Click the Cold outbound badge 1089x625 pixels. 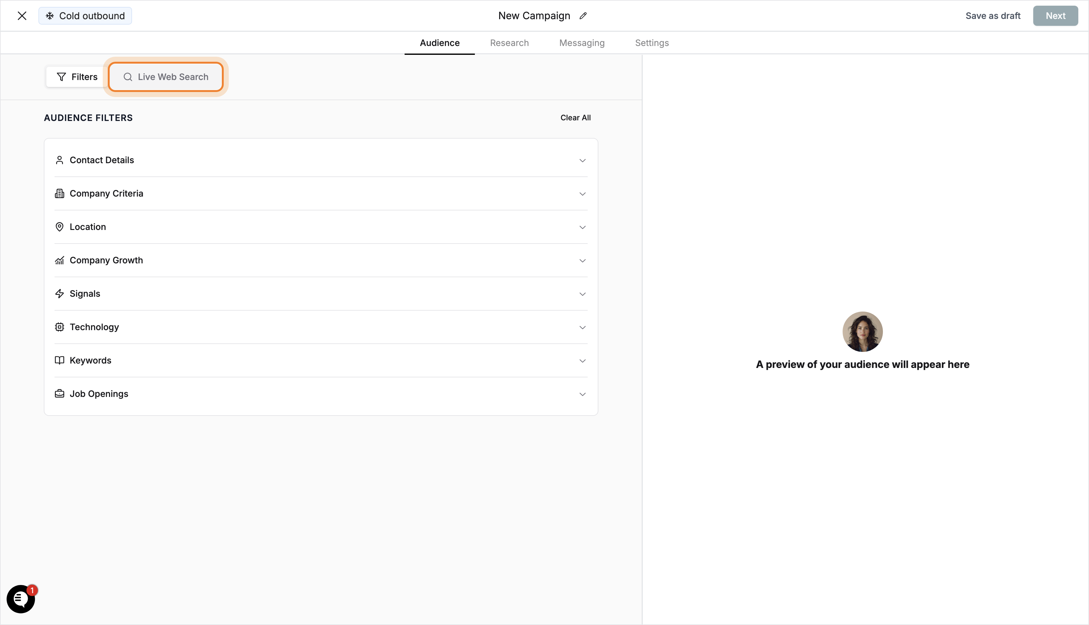85,15
